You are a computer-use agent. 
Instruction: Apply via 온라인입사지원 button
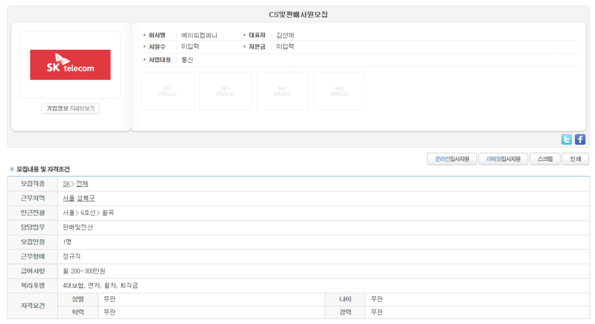click(x=451, y=159)
